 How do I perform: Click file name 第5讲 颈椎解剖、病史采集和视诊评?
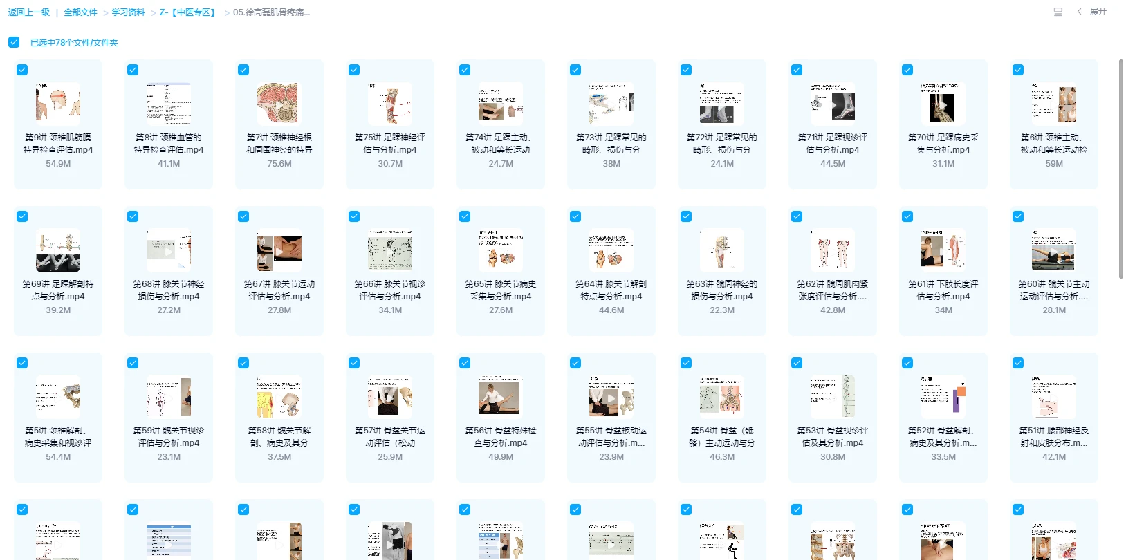(58, 437)
